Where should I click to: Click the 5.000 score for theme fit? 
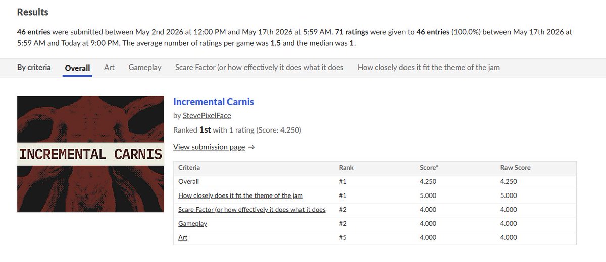coord(428,195)
